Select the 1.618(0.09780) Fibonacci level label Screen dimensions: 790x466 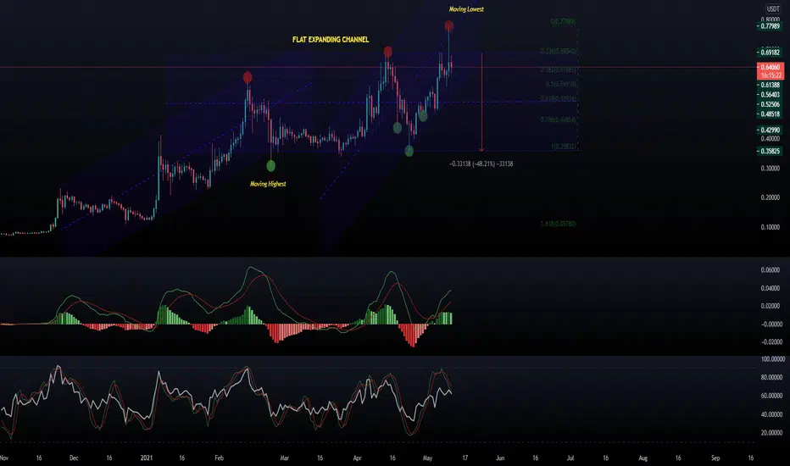pos(559,224)
